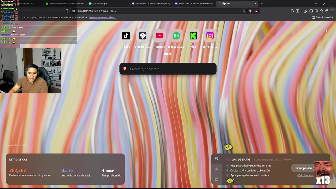Open the Extensions puzzle icon
This screenshot has width=336, height=189.
pos(292,11)
